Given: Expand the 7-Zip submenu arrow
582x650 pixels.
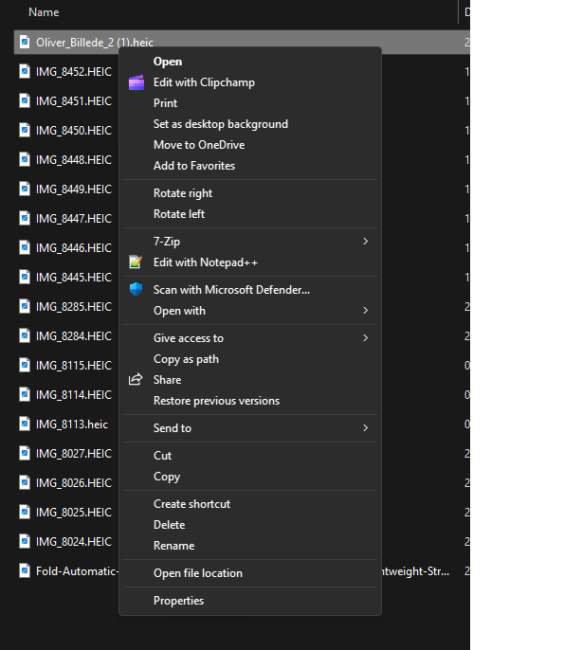Looking at the screenshot, I should (x=365, y=242).
